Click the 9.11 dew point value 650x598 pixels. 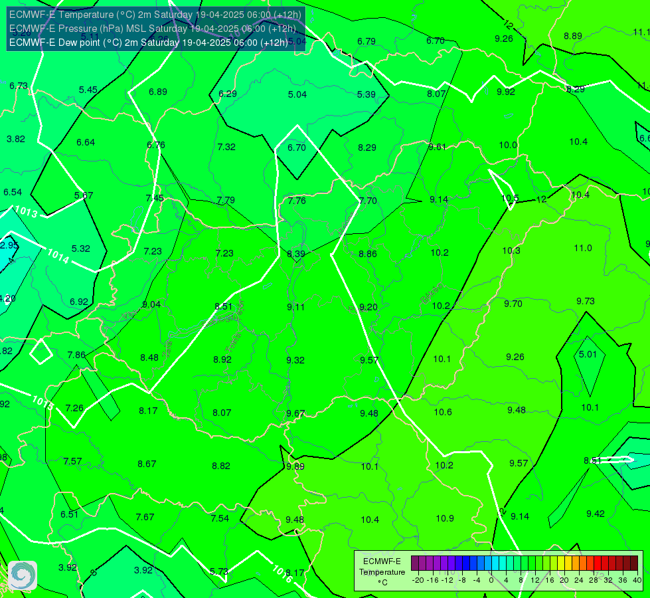[x=295, y=307]
